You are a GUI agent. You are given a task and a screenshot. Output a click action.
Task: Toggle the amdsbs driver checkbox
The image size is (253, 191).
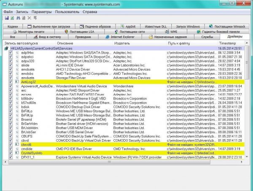(x=11, y=73)
